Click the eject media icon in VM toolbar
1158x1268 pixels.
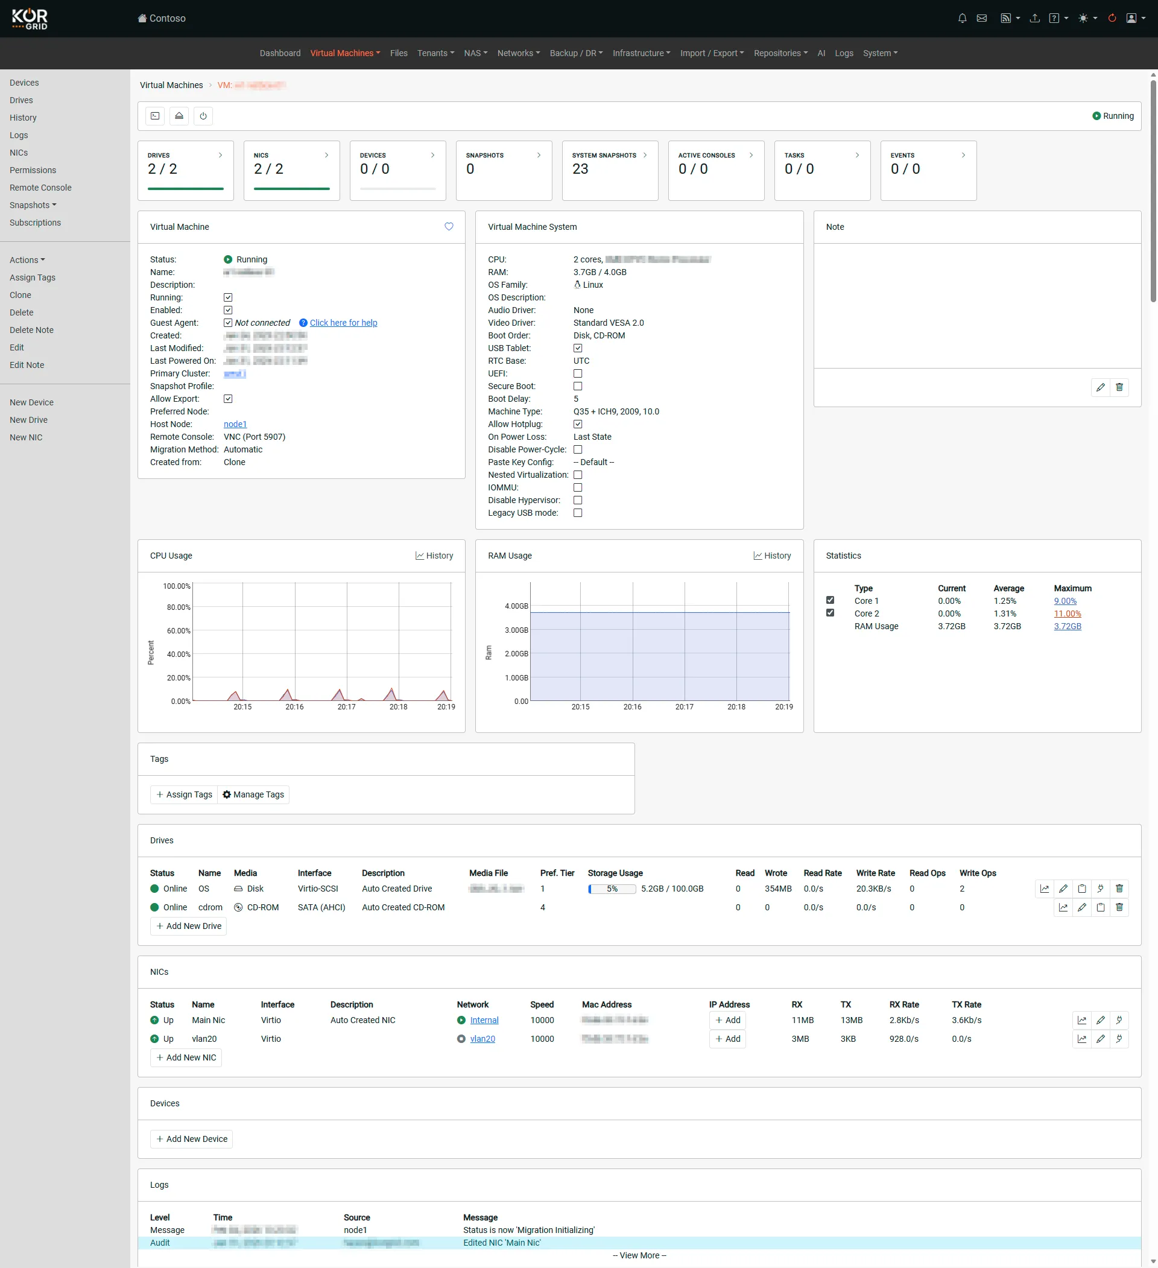[179, 116]
